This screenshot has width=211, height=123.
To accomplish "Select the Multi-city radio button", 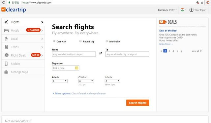I will click(107, 41).
